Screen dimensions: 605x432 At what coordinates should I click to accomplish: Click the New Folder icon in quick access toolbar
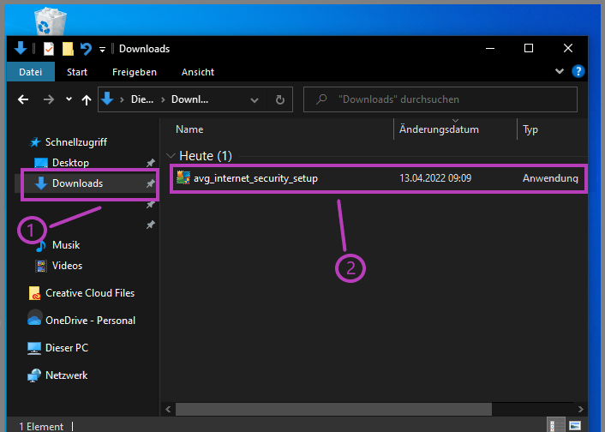68,49
